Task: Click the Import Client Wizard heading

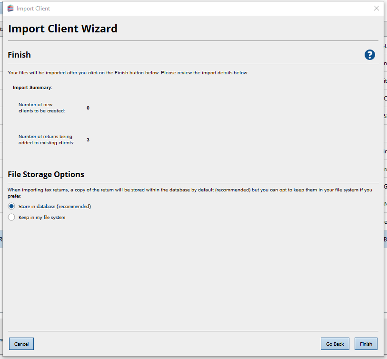Action: (x=63, y=29)
